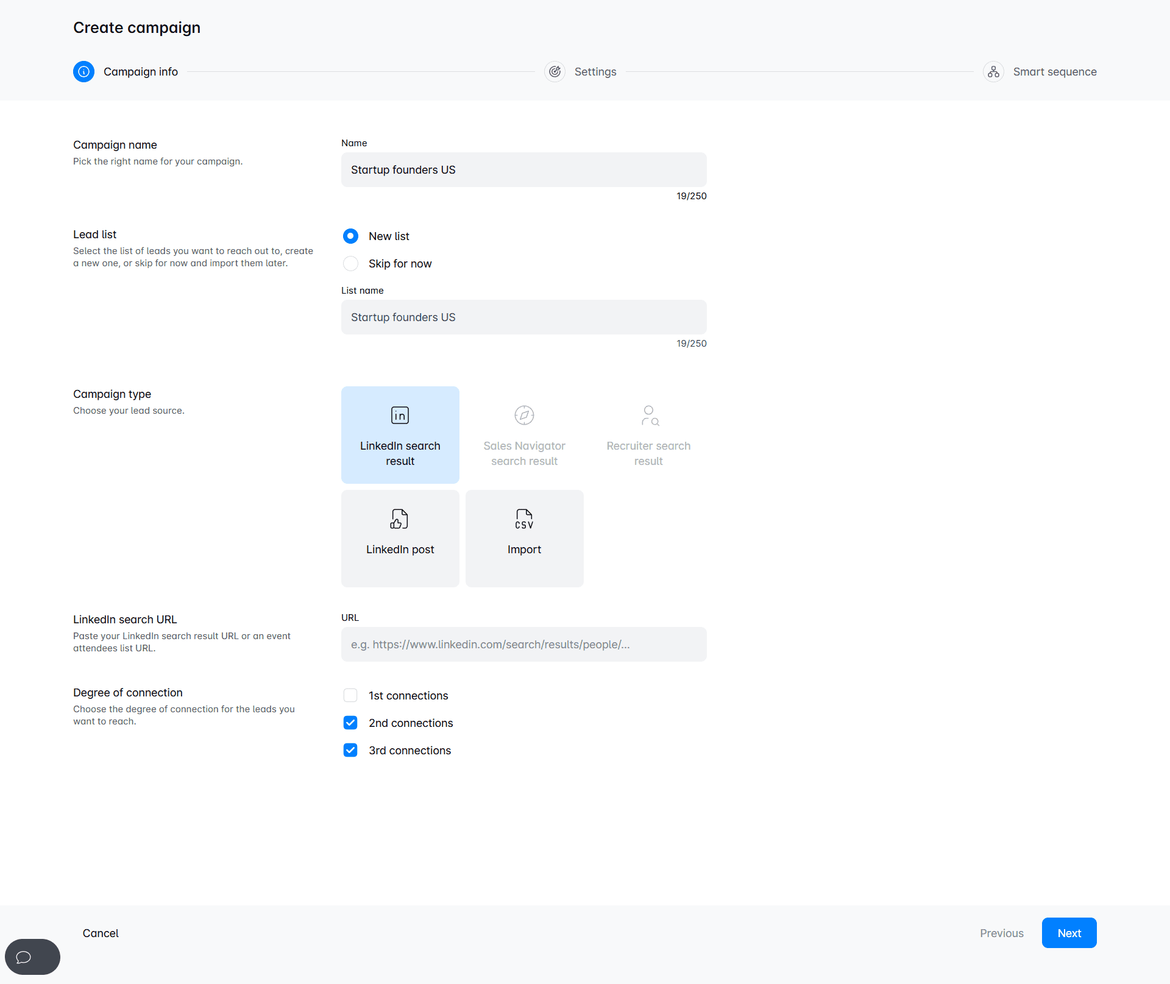Click the LinkedIn logo icon in the selected card
This screenshot has height=984, width=1170.
tap(400, 416)
